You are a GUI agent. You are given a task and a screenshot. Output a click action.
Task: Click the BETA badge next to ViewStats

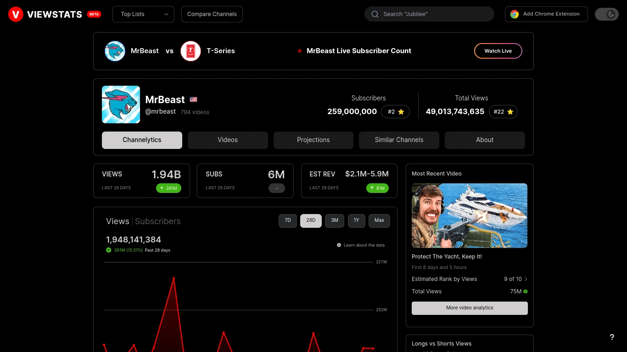point(94,14)
